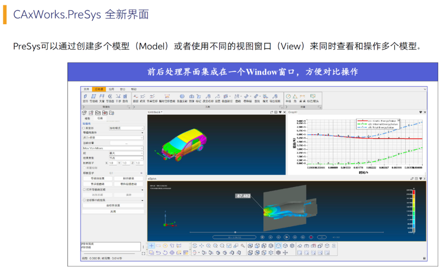The height and width of the screenshot is (267, 443).
Task: Click the 设置 settings tool in ribbon
Action: (x=217, y=98)
